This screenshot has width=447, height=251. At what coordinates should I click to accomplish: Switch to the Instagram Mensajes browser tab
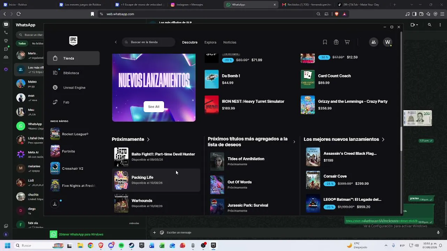pos(195,5)
